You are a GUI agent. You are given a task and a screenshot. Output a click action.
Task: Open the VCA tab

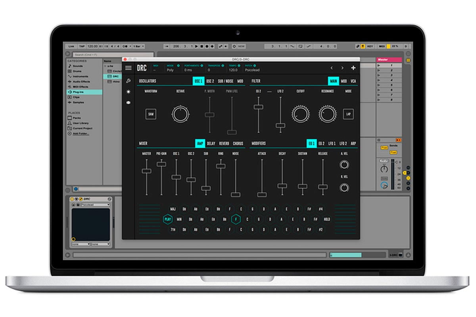click(x=353, y=81)
